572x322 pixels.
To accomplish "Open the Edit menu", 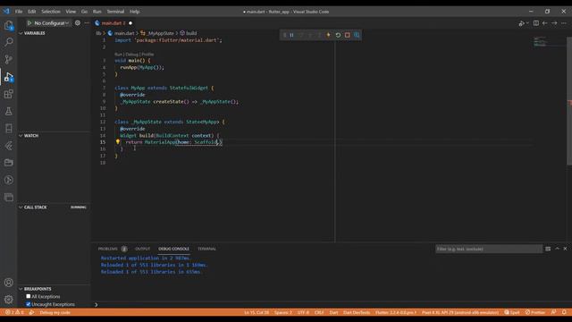I will coord(32,12).
